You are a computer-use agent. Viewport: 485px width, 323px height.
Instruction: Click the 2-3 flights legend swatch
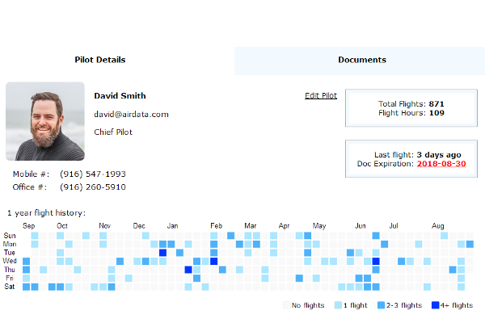[381, 305]
